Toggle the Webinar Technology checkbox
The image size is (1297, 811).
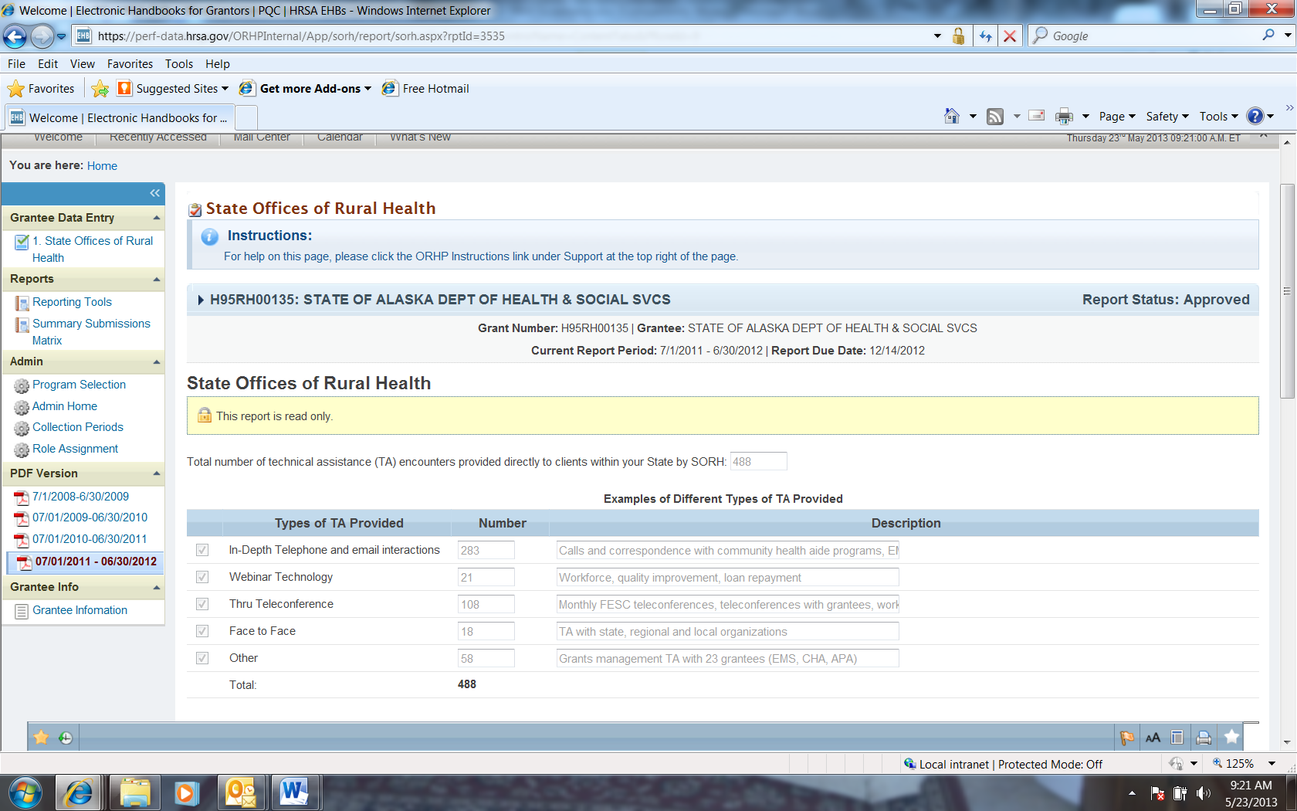(202, 577)
